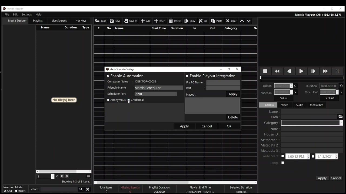The height and width of the screenshot is (194, 346).
Task: Open the File menu
Action: pyautogui.click(x=7, y=15)
